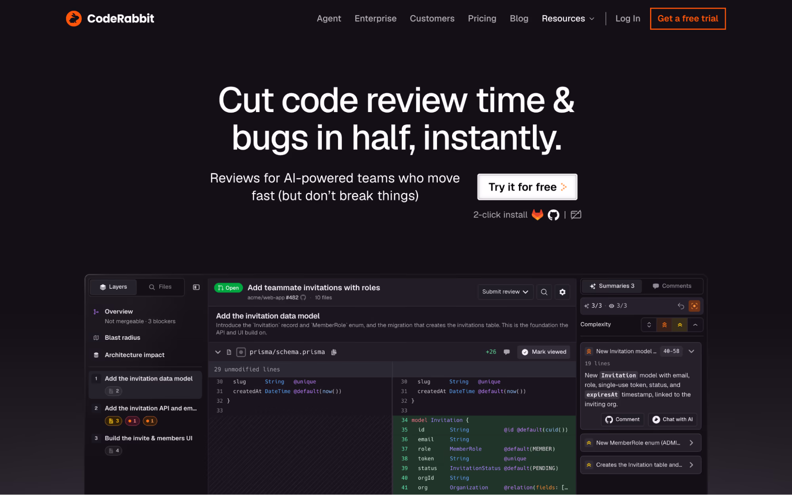Viewport: 792px width, 495px height.
Task: Click the Chat with AI button
Action: (673, 419)
